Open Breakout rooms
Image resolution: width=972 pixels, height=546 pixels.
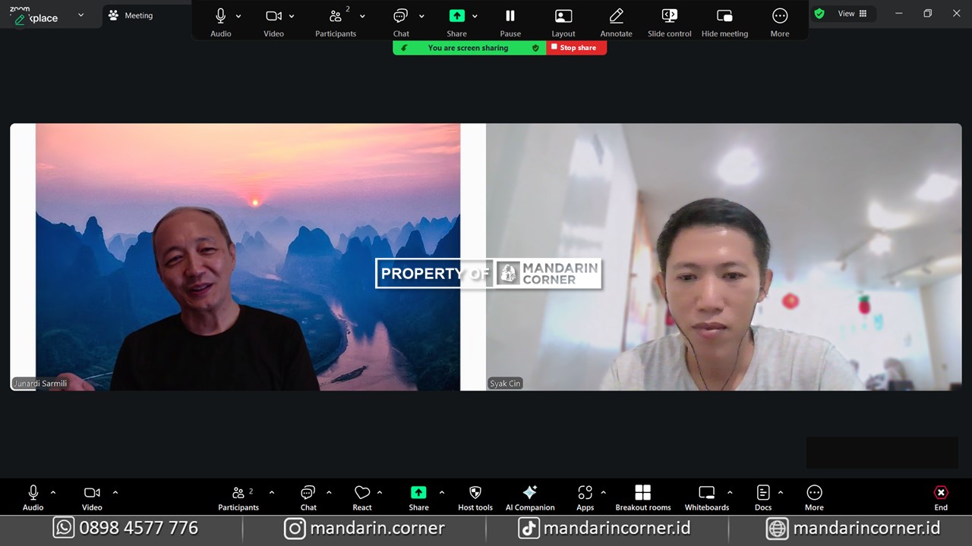pyautogui.click(x=642, y=493)
